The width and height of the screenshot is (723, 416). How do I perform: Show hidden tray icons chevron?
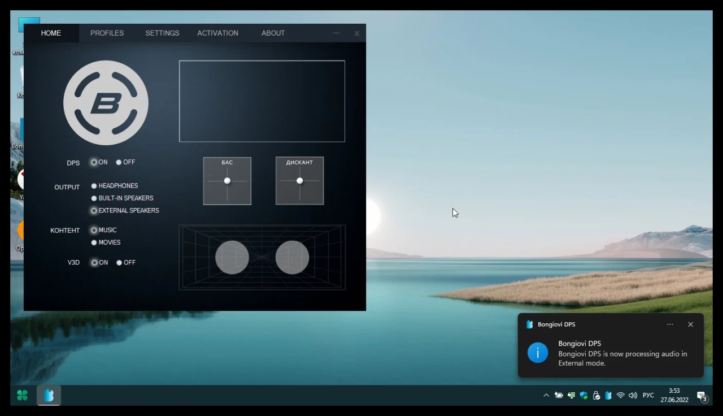click(x=546, y=396)
